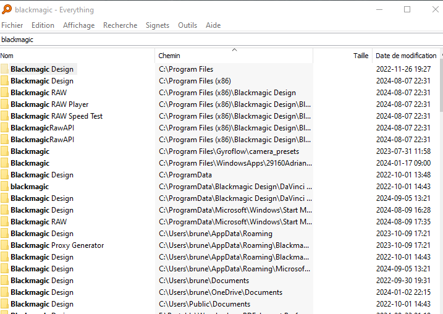Select Blackmagic RAW Player name

[49, 104]
